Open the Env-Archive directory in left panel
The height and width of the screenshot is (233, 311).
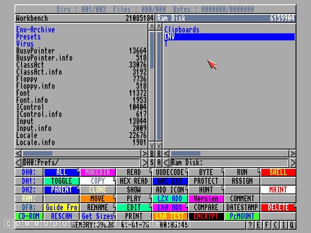36,30
